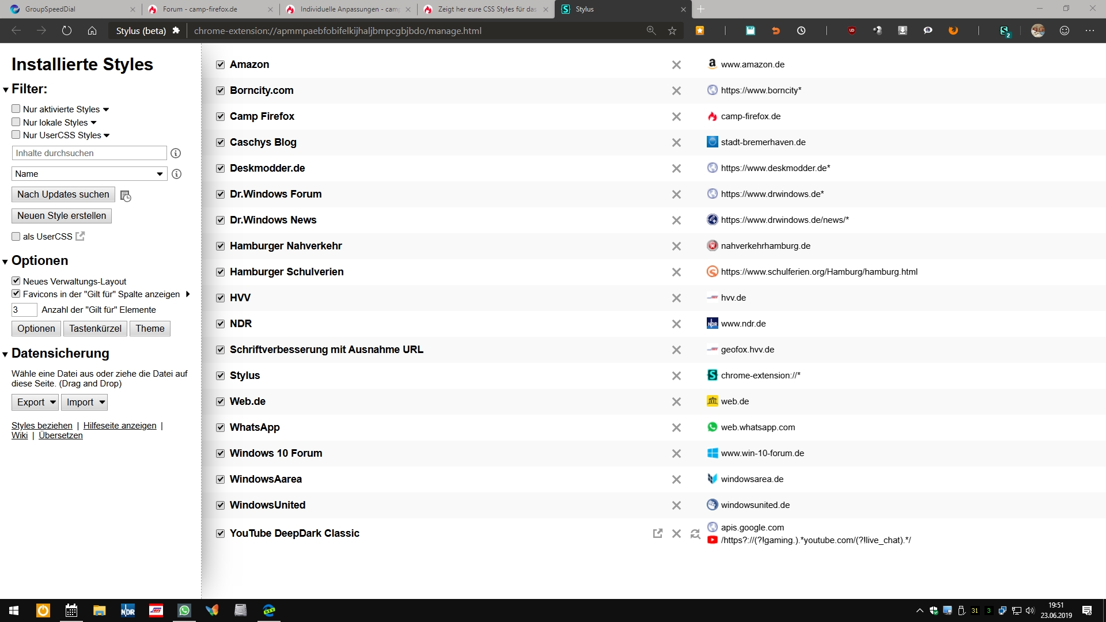Click the bookmark star icon in address bar
This screenshot has height=622, width=1106.
[x=672, y=31]
